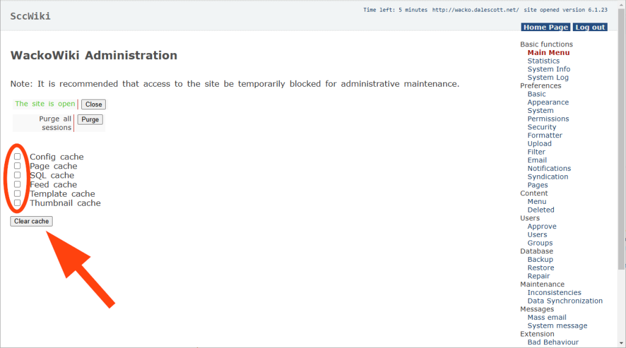Click the SccWiki site title
The image size is (626, 348).
(31, 16)
